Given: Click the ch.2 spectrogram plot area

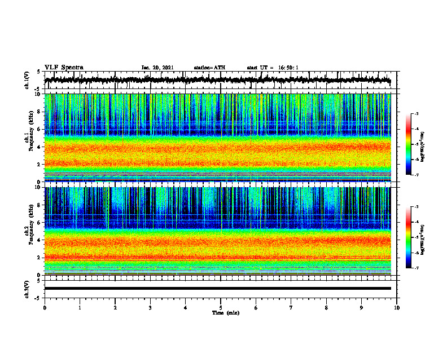Looking at the screenshot, I should [x=217, y=231].
